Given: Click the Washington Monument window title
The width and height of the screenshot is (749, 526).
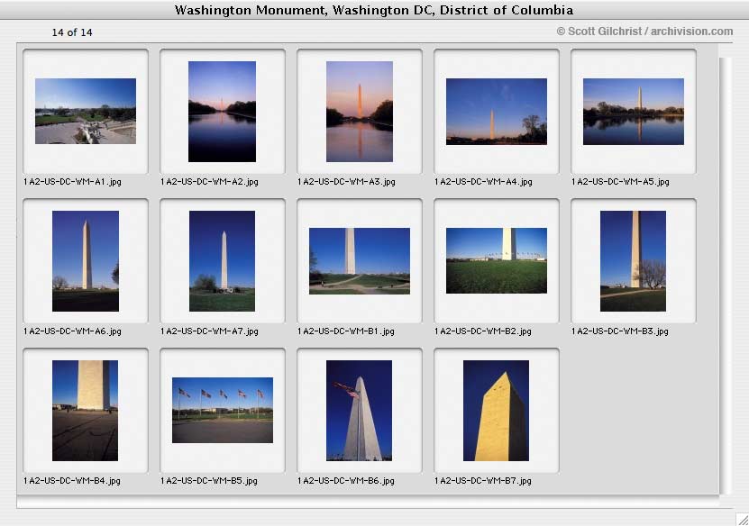Looking at the screenshot, I should [x=374, y=10].
